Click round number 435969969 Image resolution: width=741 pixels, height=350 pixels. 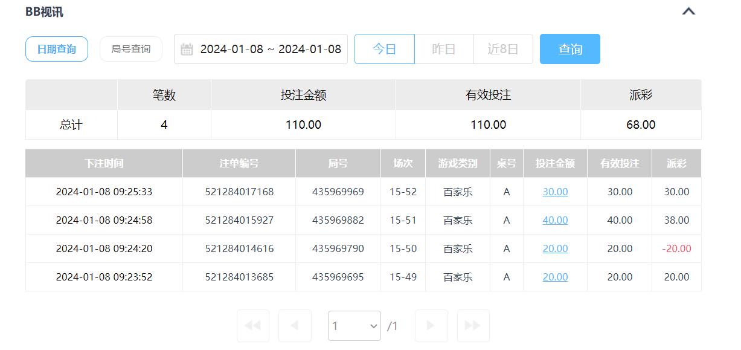338,192
